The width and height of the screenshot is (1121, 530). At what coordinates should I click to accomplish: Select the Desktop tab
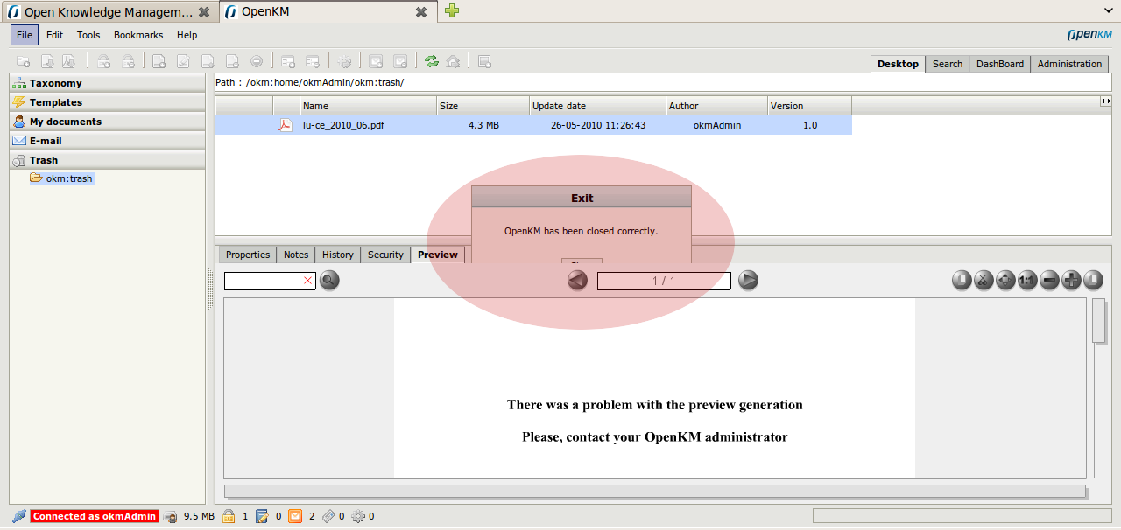click(x=898, y=64)
